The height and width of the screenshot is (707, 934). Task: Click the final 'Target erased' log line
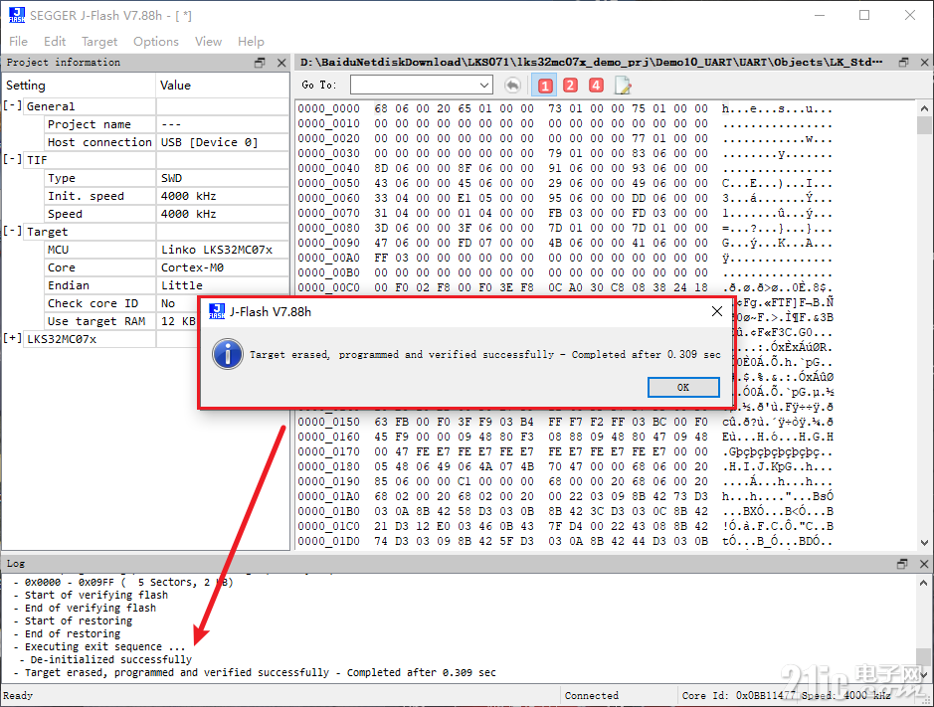click(x=260, y=672)
